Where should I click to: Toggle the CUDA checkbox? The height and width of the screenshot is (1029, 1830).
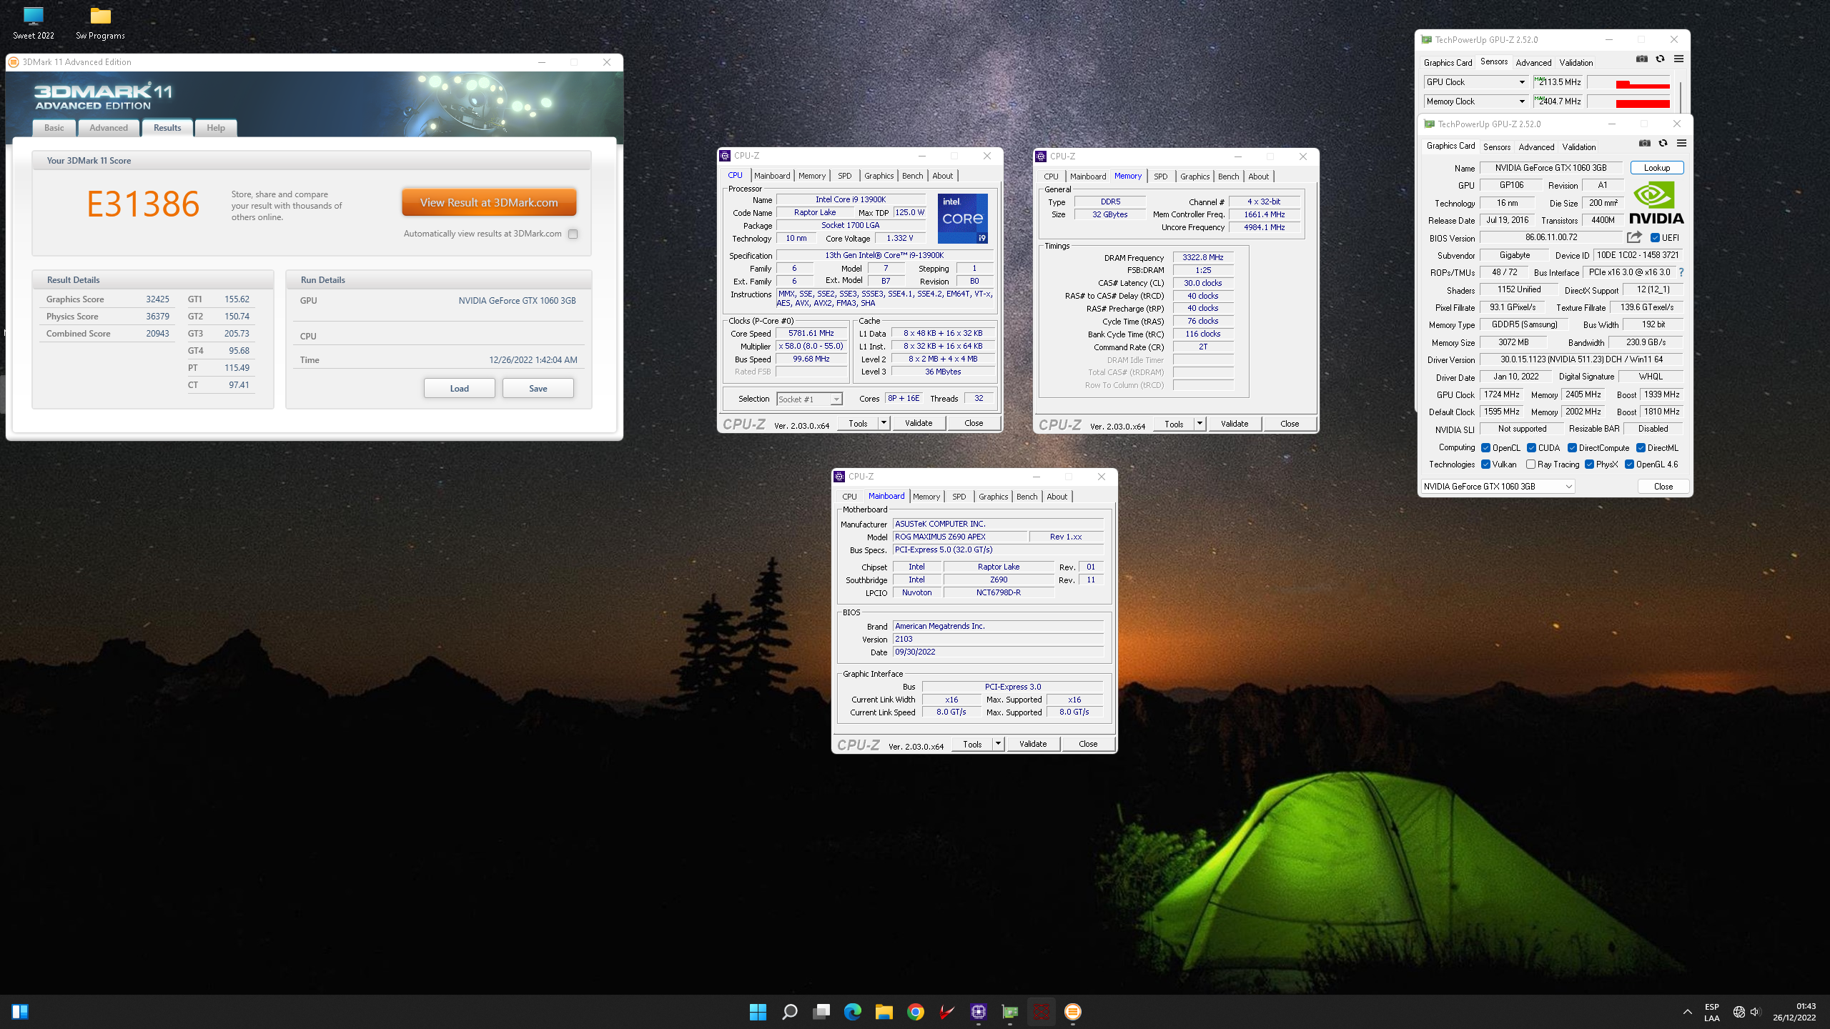(x=1531, y=448)
